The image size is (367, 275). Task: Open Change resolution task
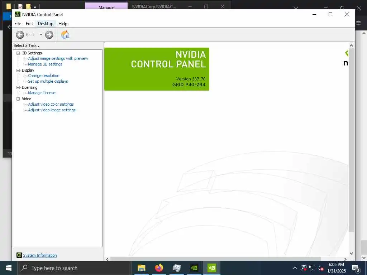point(44,76)
